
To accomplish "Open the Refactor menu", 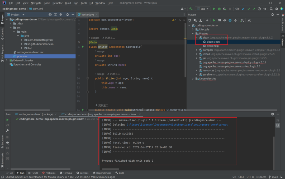I will pyautogui.click(x=57, y=3).
